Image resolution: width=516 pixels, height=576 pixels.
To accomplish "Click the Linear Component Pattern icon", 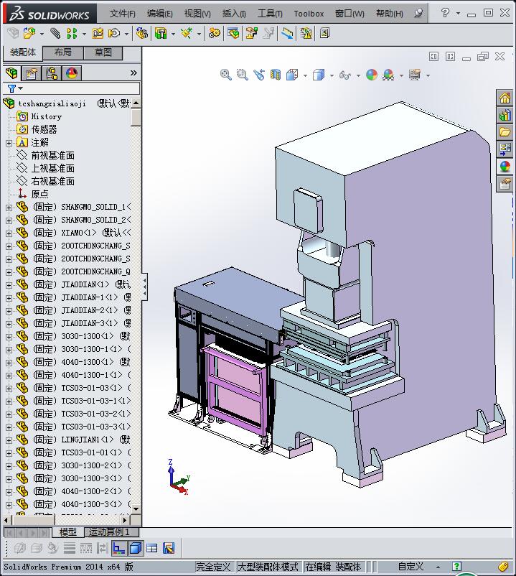I will 72,34.
